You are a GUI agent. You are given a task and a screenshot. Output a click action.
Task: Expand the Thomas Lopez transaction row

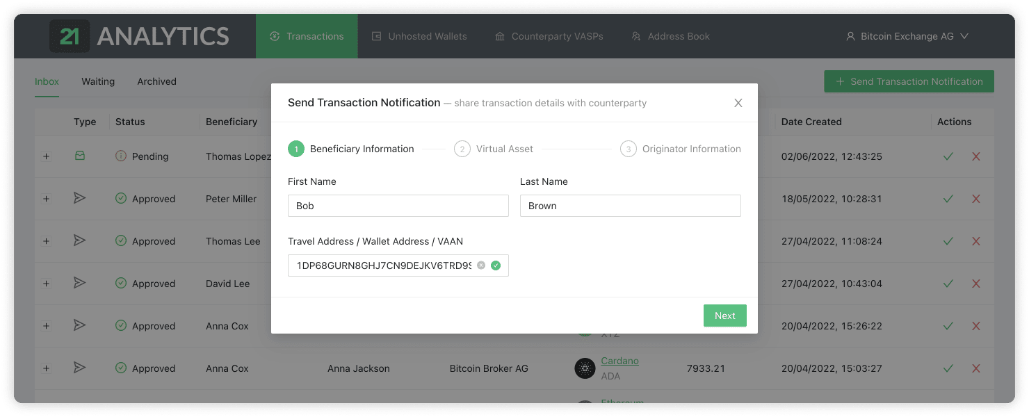(x=46, y=156)
